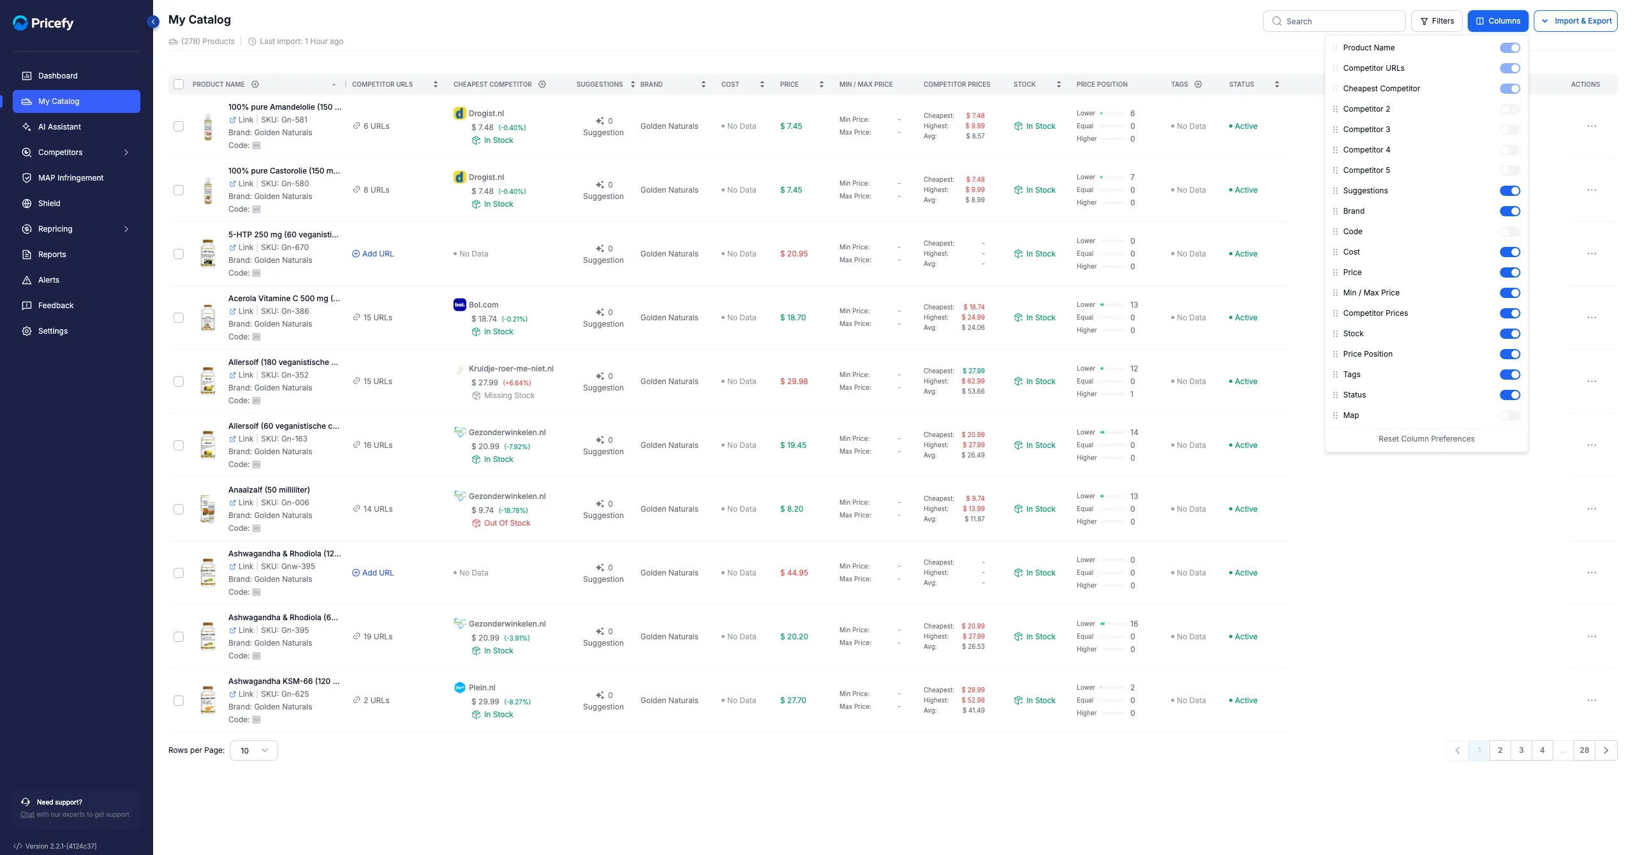Open Reports from the sidebar
This screenshot has width=1633, height=855.
click(x=77, y=255)
